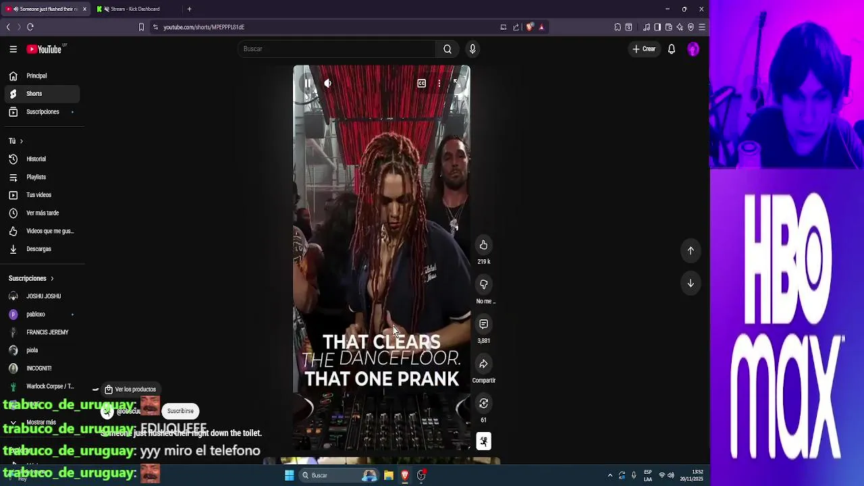The width and height of the screenshot is (864, 486).
Task: Open File Explorer from taskbar
Action: pos(389,475)
